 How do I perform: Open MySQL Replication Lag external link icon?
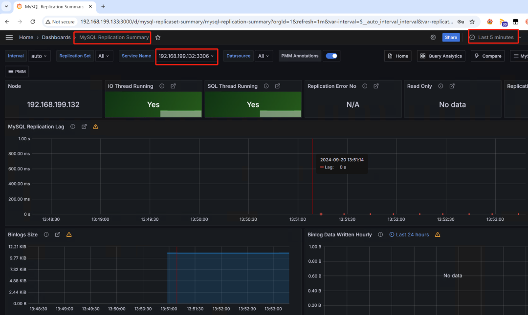coord(84,126)
